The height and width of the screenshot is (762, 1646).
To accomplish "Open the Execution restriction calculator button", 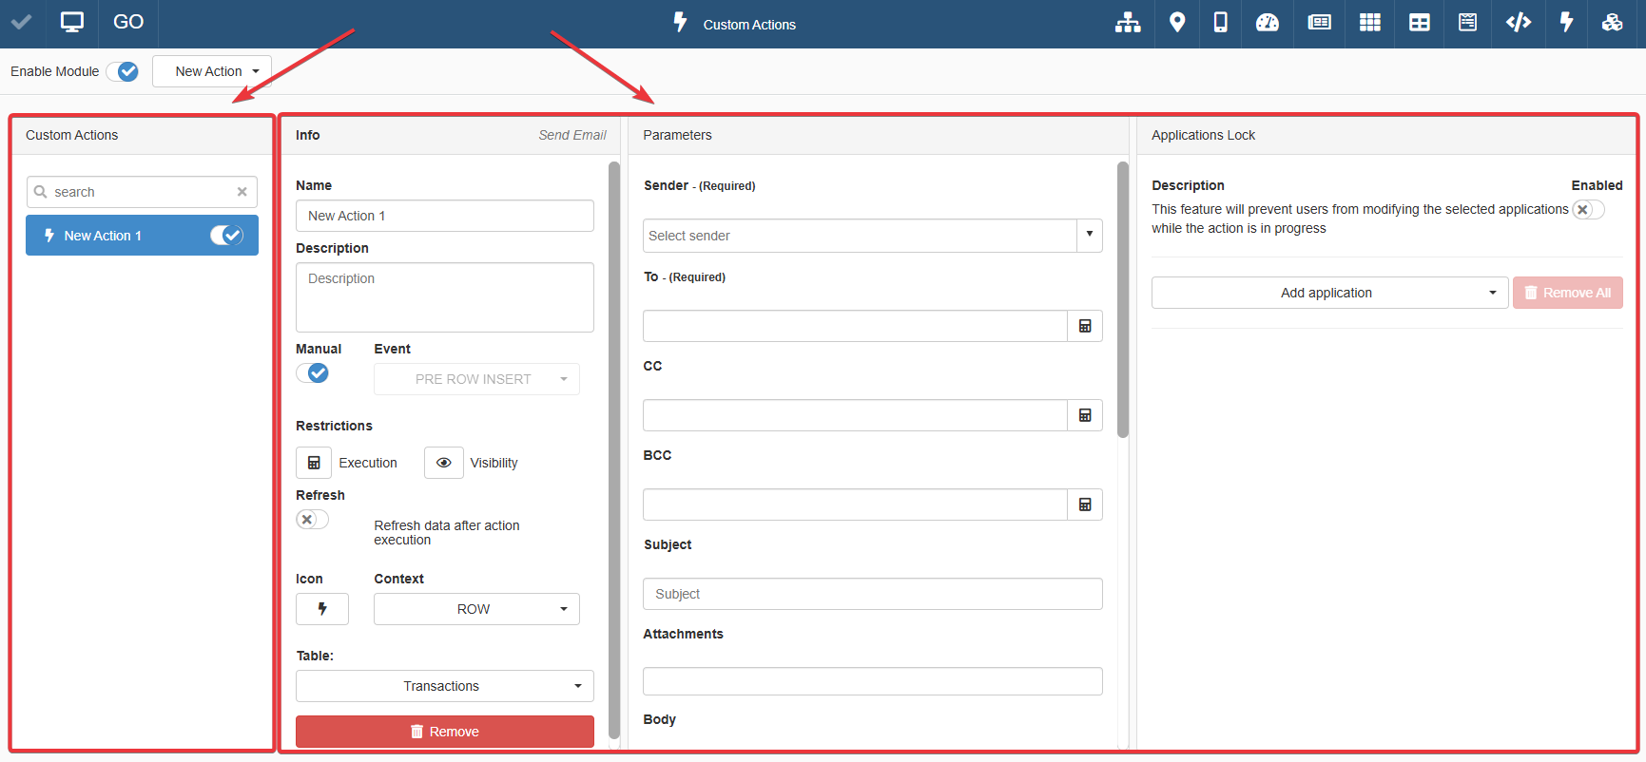I will [314, 463].
